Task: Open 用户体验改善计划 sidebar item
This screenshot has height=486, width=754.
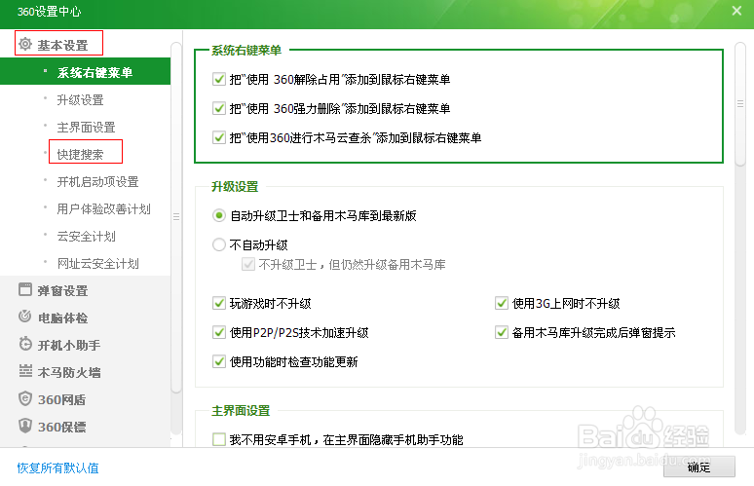Action: 104,209
